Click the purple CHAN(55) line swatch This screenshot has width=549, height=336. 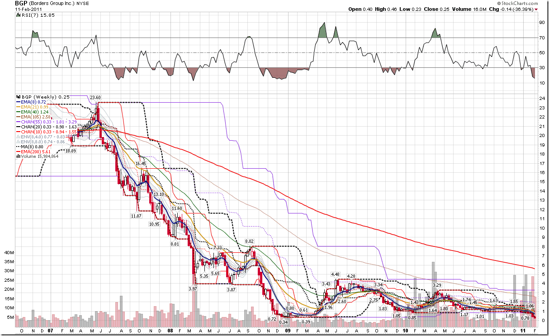pos(18,123)
